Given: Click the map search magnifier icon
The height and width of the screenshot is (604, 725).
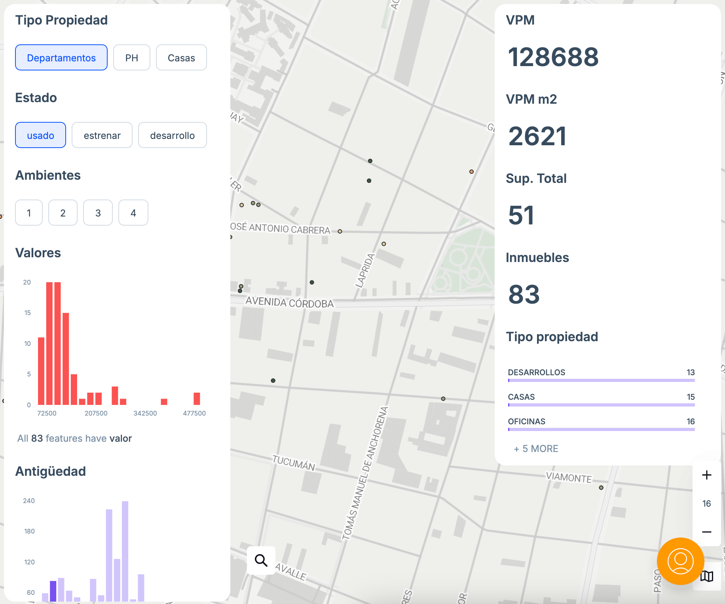Looking at the screenshot, I should point(261,560).
